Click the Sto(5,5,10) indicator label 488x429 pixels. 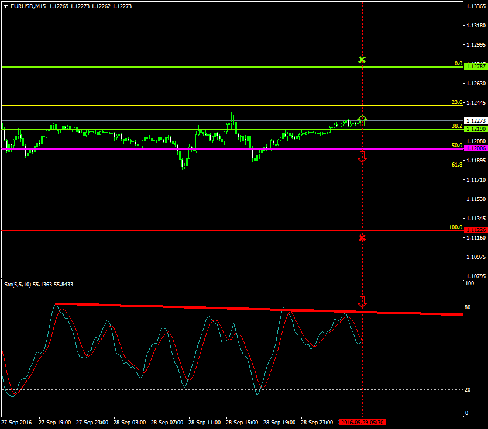click(x=33, y=284)
